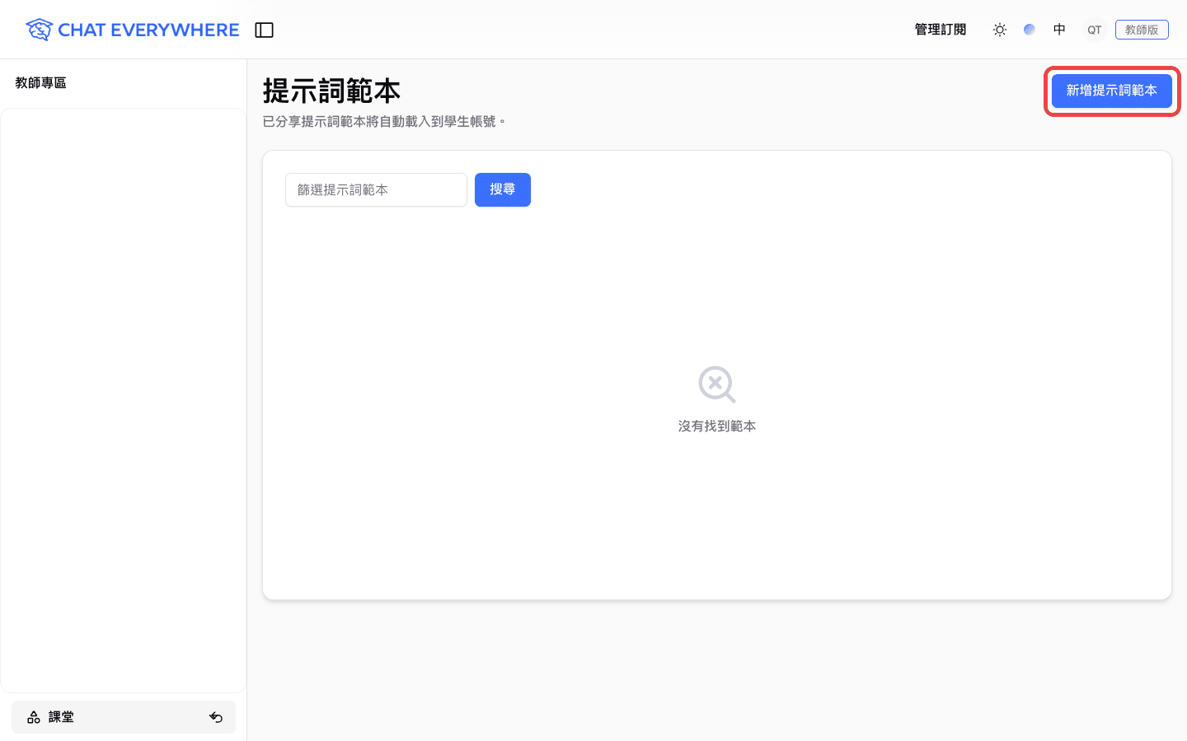Focus the 篩選提示詞範本 filter field
This screenshot has width=1187, height=741.
click(376, 189)
